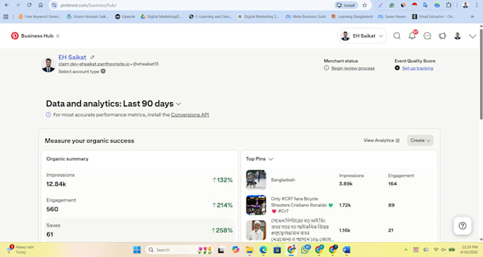Click the site info icon in address bar
The height and width of the screenshot is (257, 483).
(x=54, y=5)
